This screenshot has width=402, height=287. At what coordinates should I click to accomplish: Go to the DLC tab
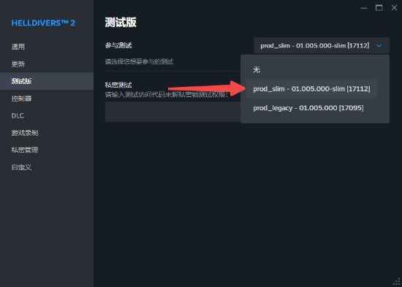[47, 115]
